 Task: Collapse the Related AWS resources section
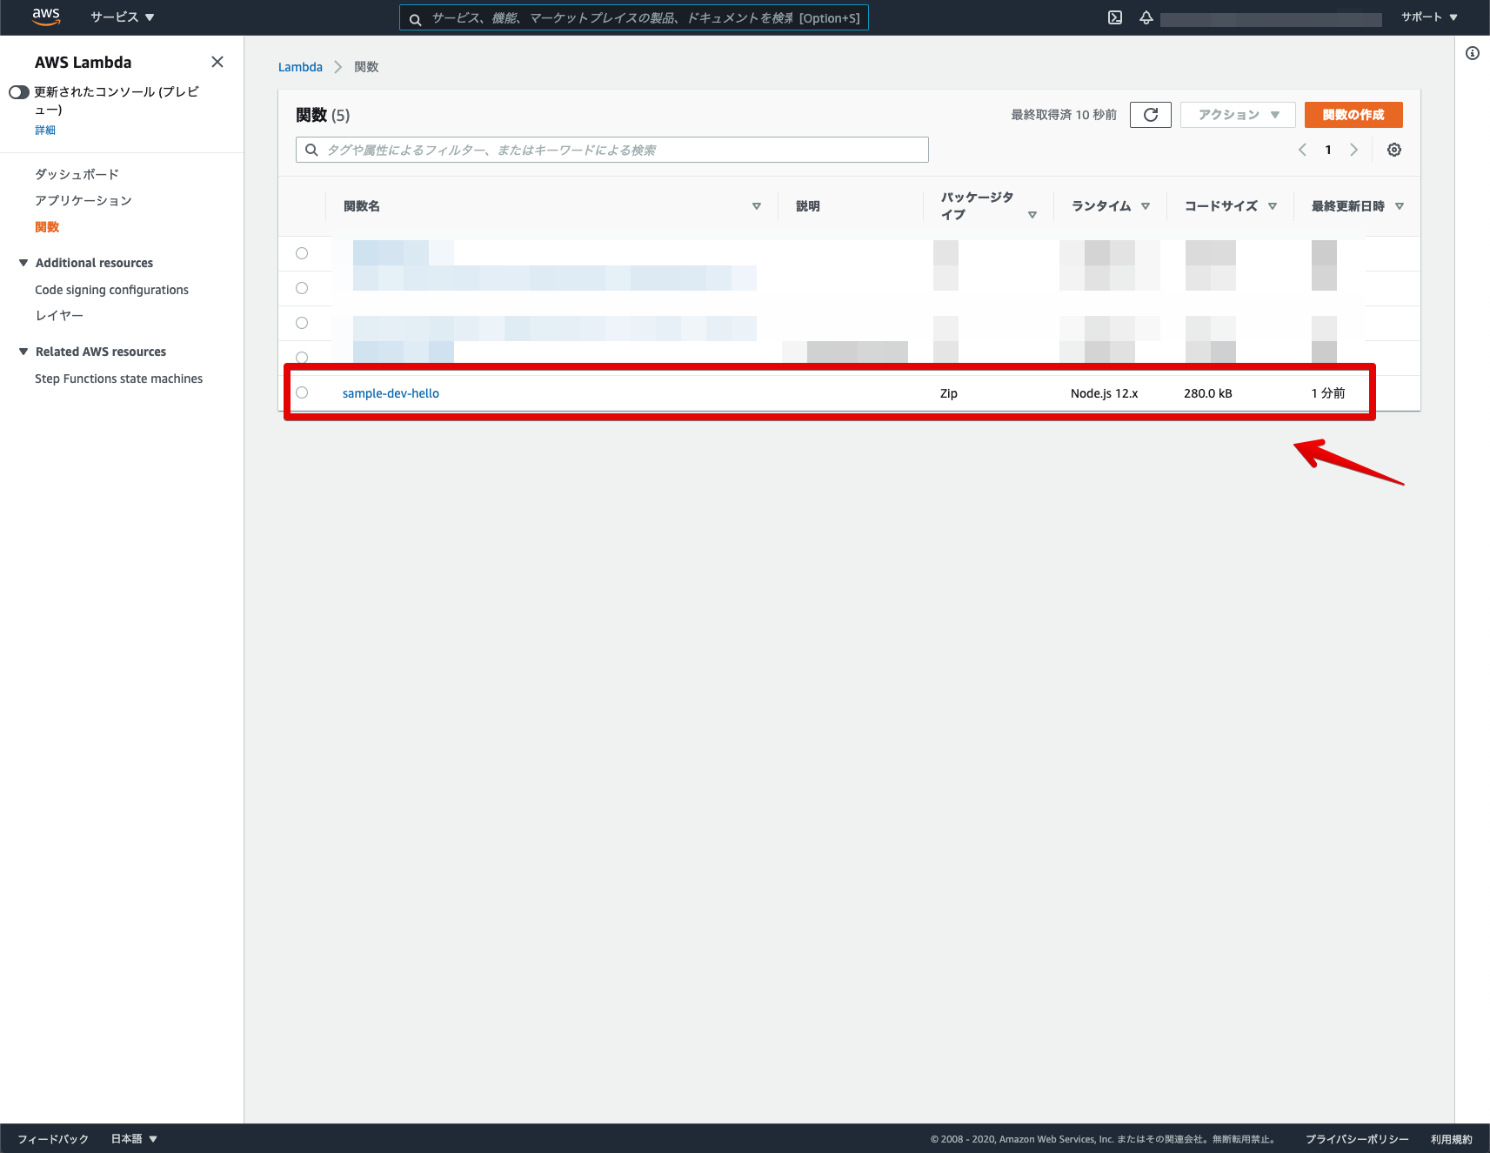point(23,352)
